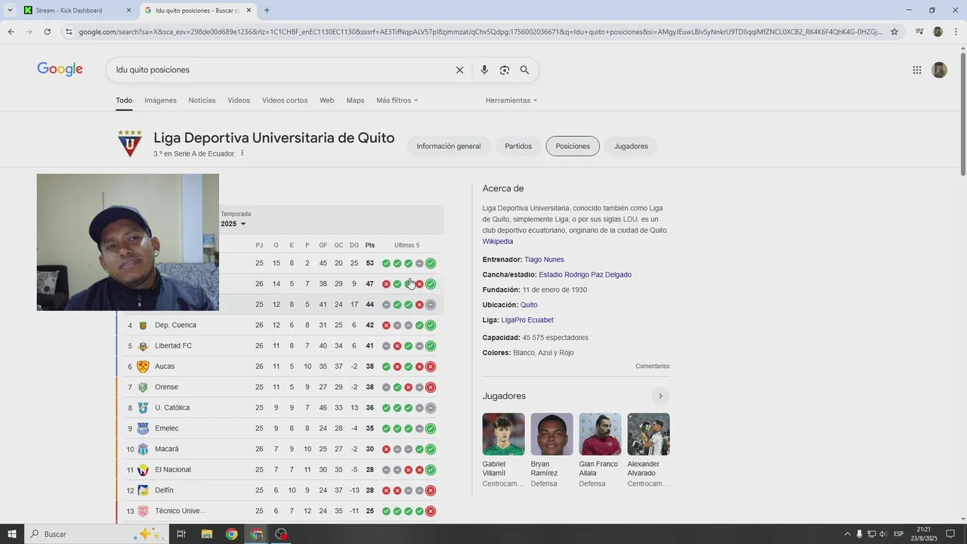
Task: Close the Stream - Kick Dashboard tab
Action: point(128,11)
